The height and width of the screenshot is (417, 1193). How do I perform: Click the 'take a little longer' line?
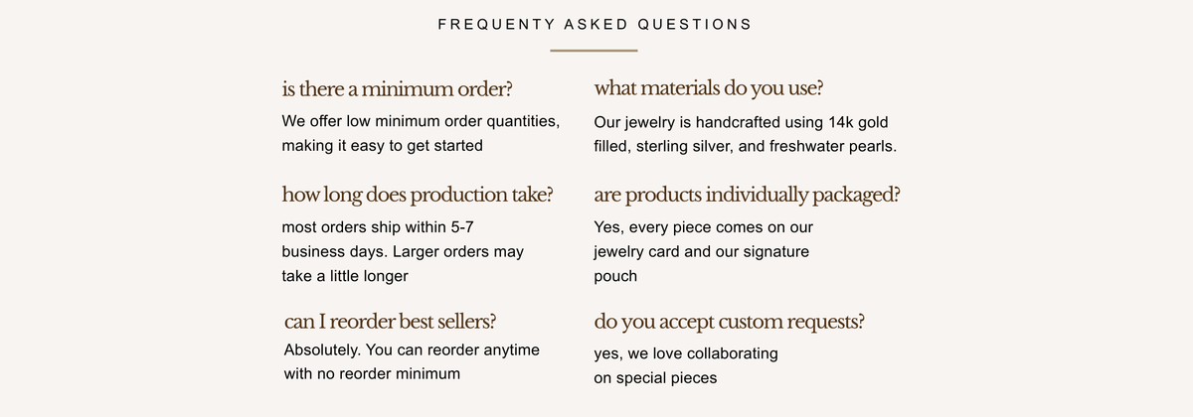click(345, 276)
